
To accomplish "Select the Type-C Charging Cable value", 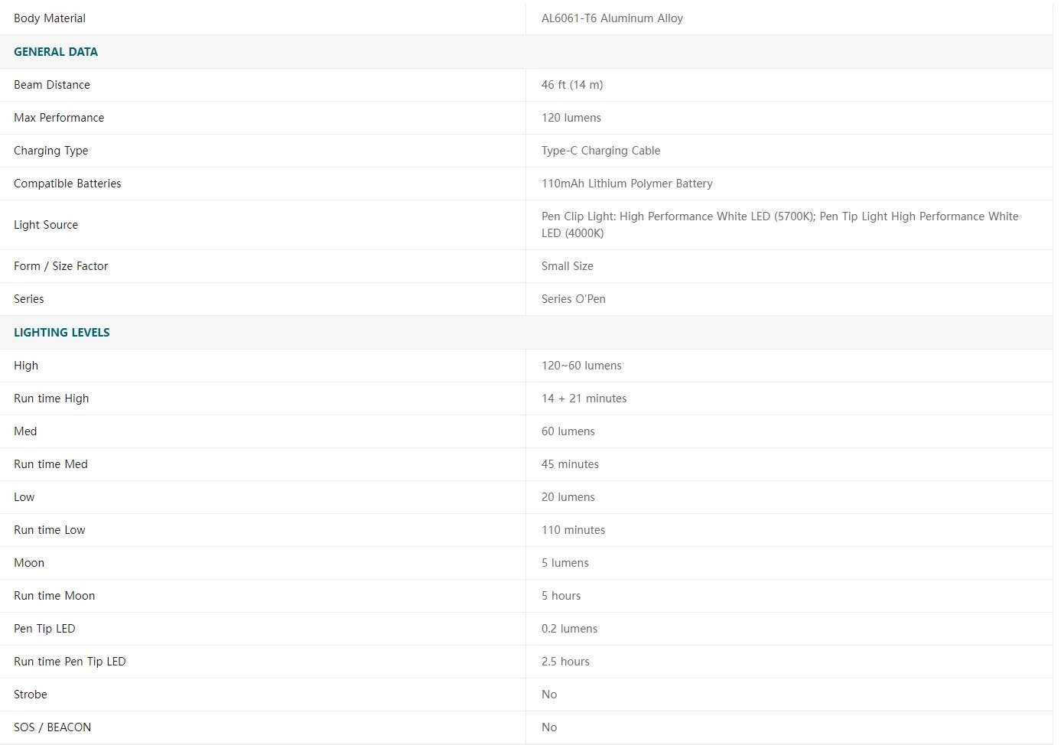I will [x=600, y=151].
